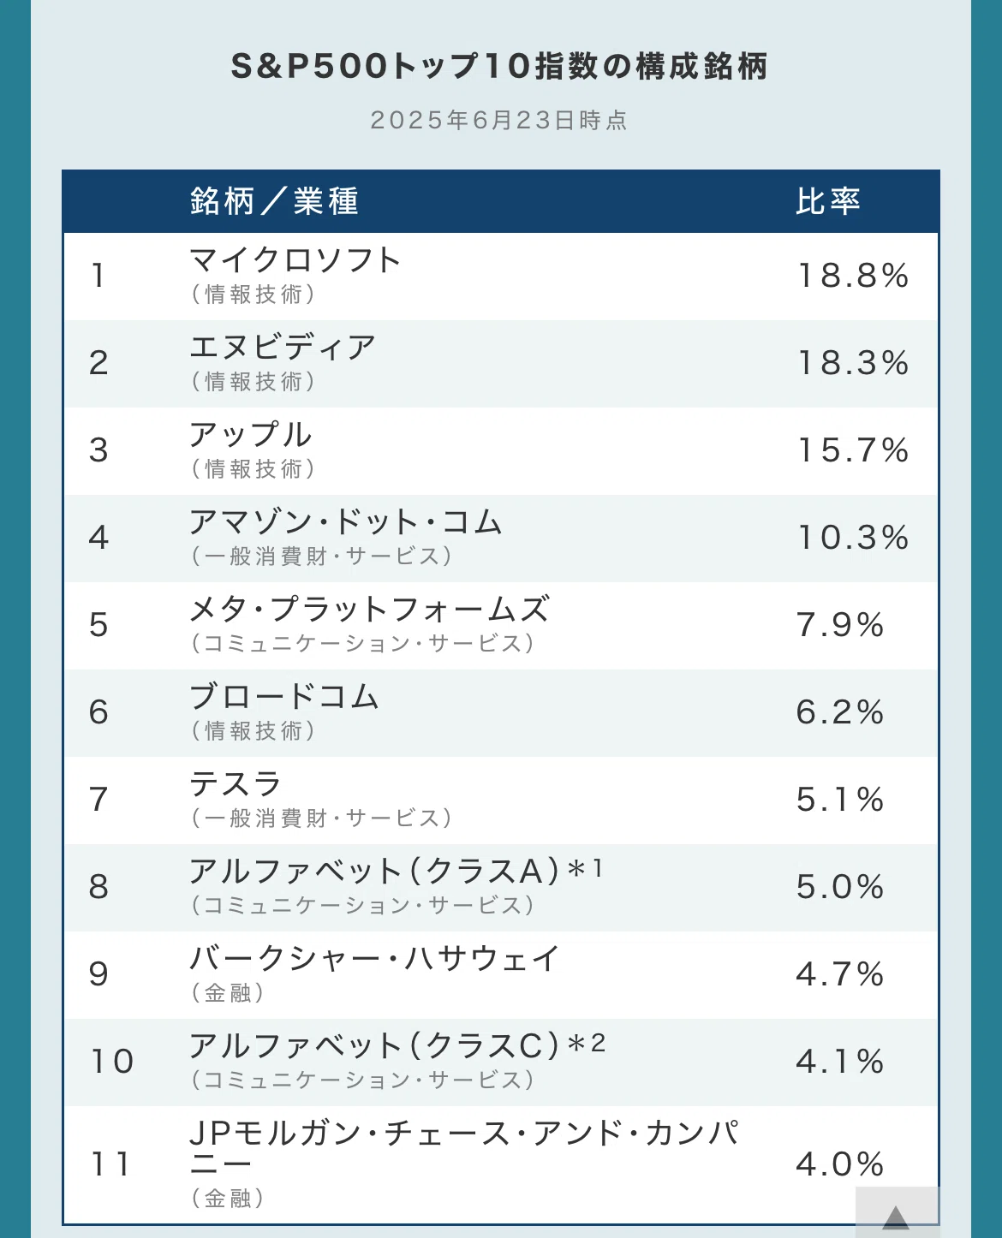Screen dimensions: 1002x1238
Task: Click the 2025年6月23日時点 date text
Action: pyautogui.click(x=499, y=120)
